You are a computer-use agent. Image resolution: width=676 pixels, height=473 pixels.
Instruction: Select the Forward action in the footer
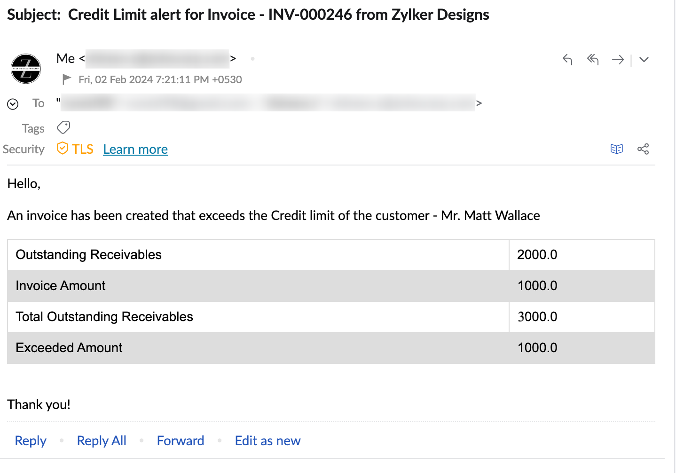181,441
